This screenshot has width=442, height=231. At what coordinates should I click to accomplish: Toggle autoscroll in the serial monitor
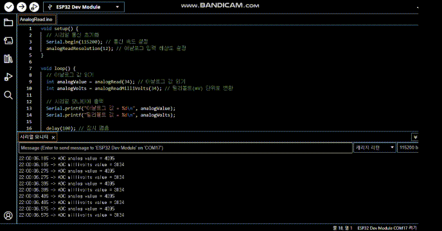415,137
